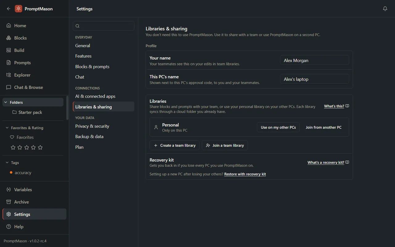Open Blocks & prompts settings
The width and height of the screenshot is (395, 247).
[103, 67]
